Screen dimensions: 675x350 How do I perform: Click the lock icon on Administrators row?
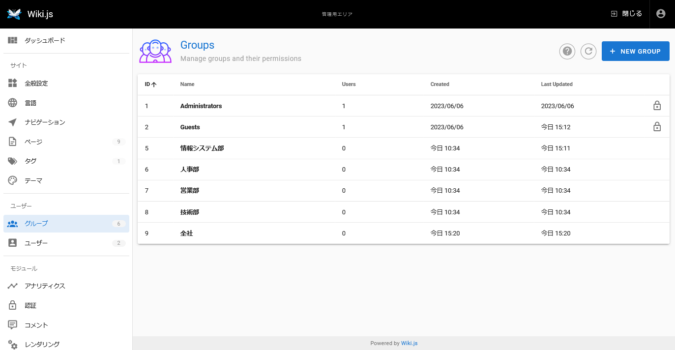point(657,106)
